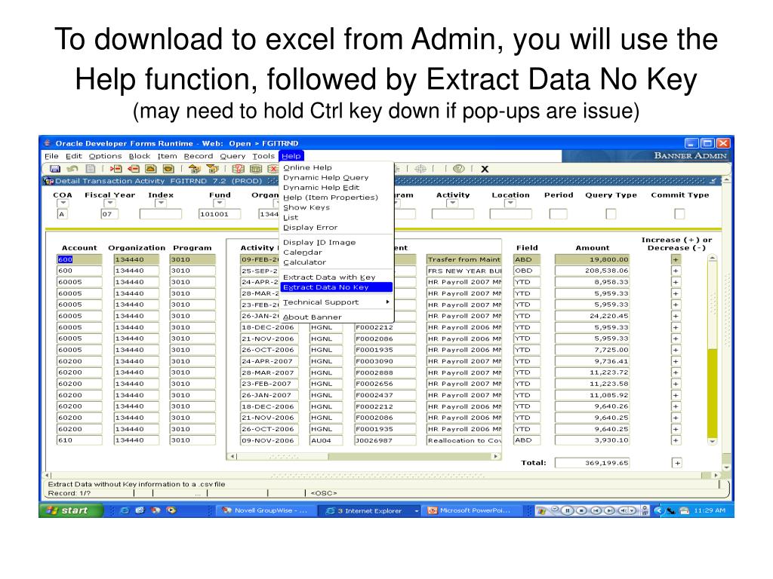This screenshot has height=579, width=773.
Task: Open Internet Explorer from the Quick Launch bar
Action: [125, 510]
